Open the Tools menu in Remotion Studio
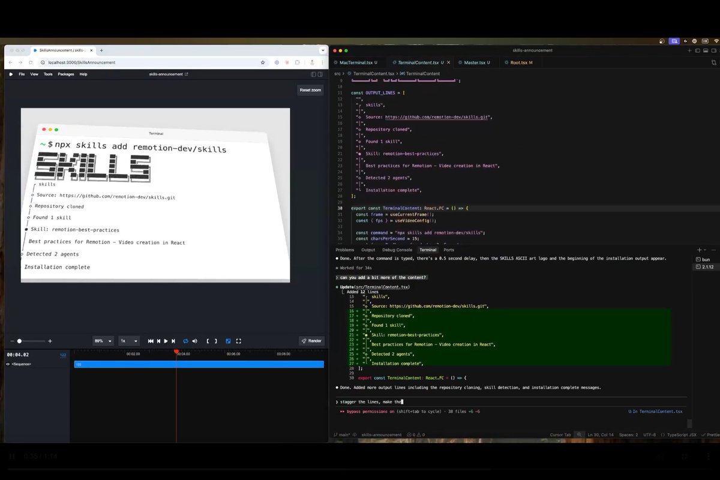Viewport: 720px width, 480px height. [x=48, y=74]
